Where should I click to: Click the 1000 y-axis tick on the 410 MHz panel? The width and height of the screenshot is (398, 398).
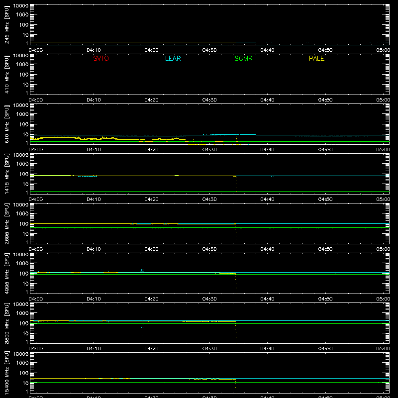point(22,65)
